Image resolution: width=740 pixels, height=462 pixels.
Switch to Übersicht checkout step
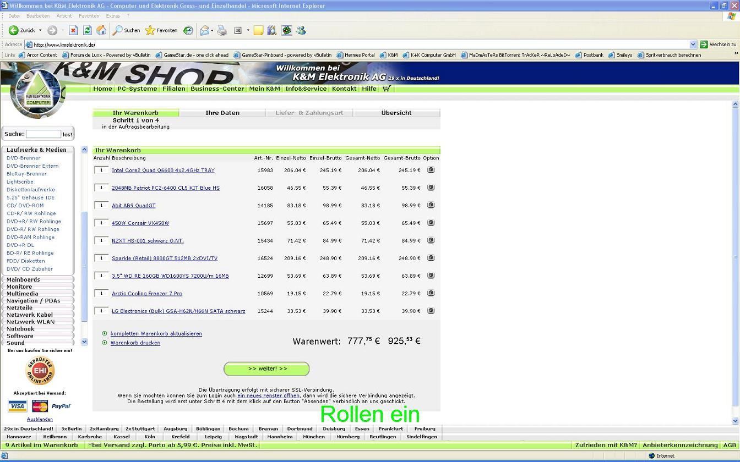396,113
